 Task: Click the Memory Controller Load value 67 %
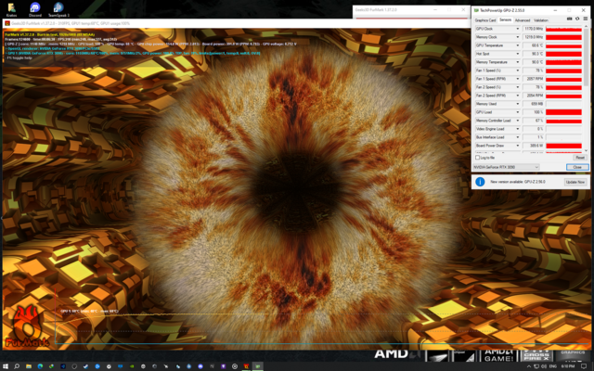pos(534,121)
